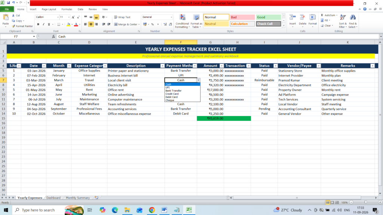Choose Bank Transfer from the dropdown list

(x=174, y=91)
